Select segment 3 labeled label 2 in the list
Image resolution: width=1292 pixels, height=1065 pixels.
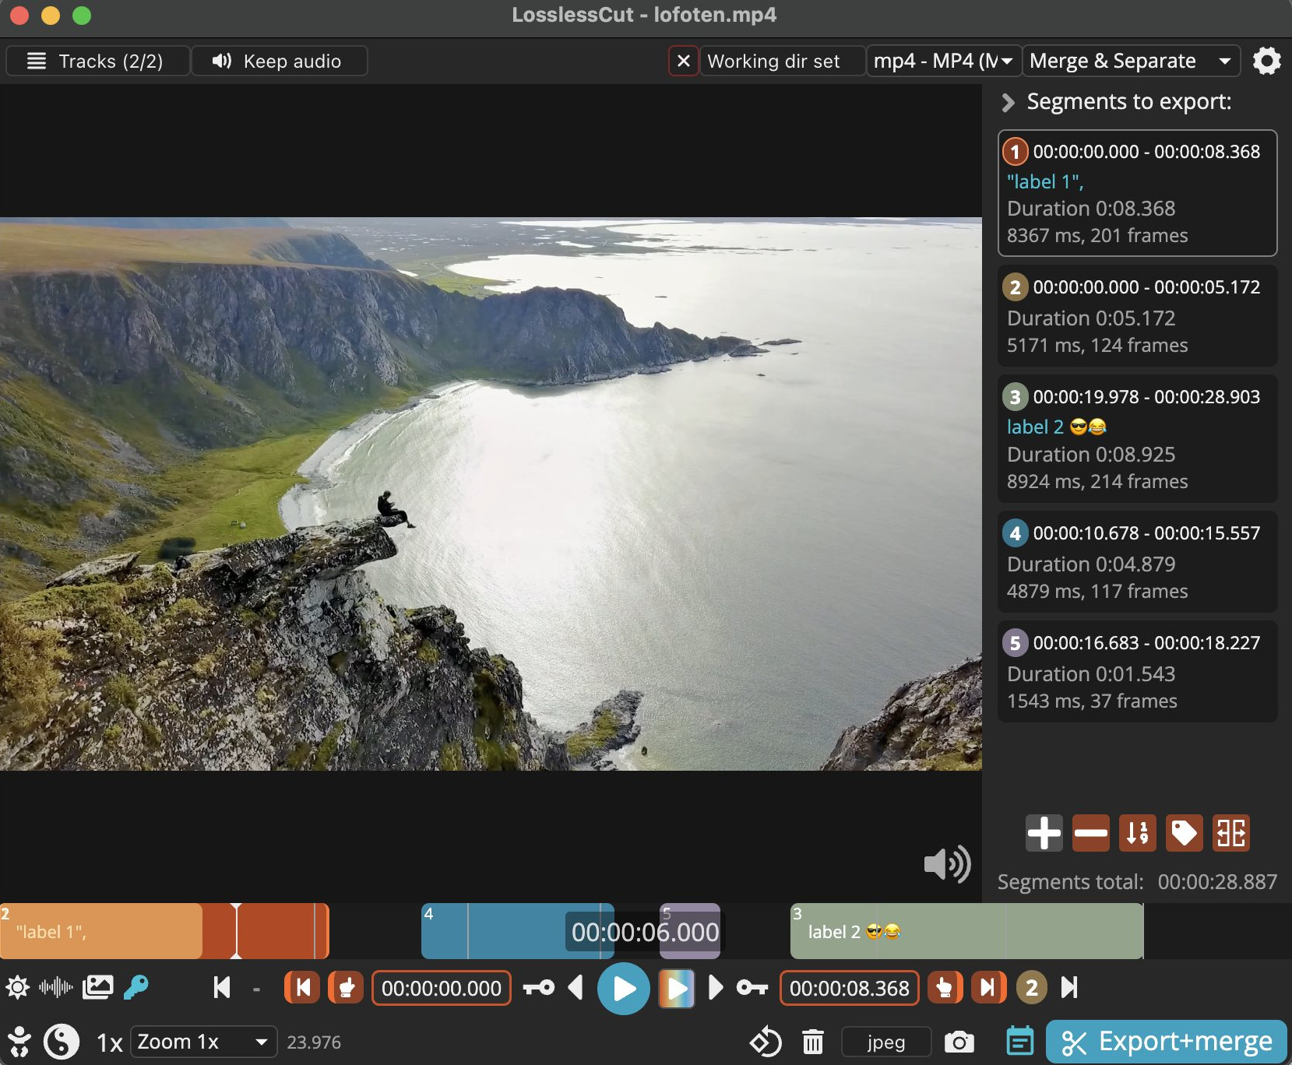pyautogui.click(x=1137, y=438)
